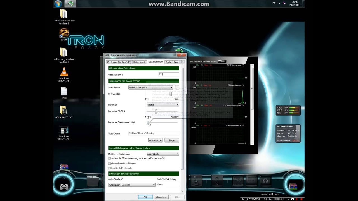
Task: Open the call of duty modern warfare 3 folder
Action: click(64, 52)
